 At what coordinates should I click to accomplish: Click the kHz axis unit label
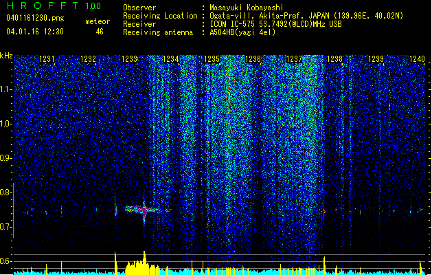point(6,56)
